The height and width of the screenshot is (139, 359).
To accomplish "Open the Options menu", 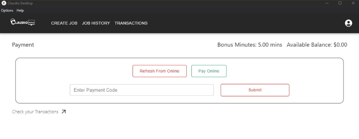I will [x=7, y=11].
